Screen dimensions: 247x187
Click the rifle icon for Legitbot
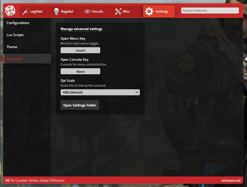click(25, 11)
